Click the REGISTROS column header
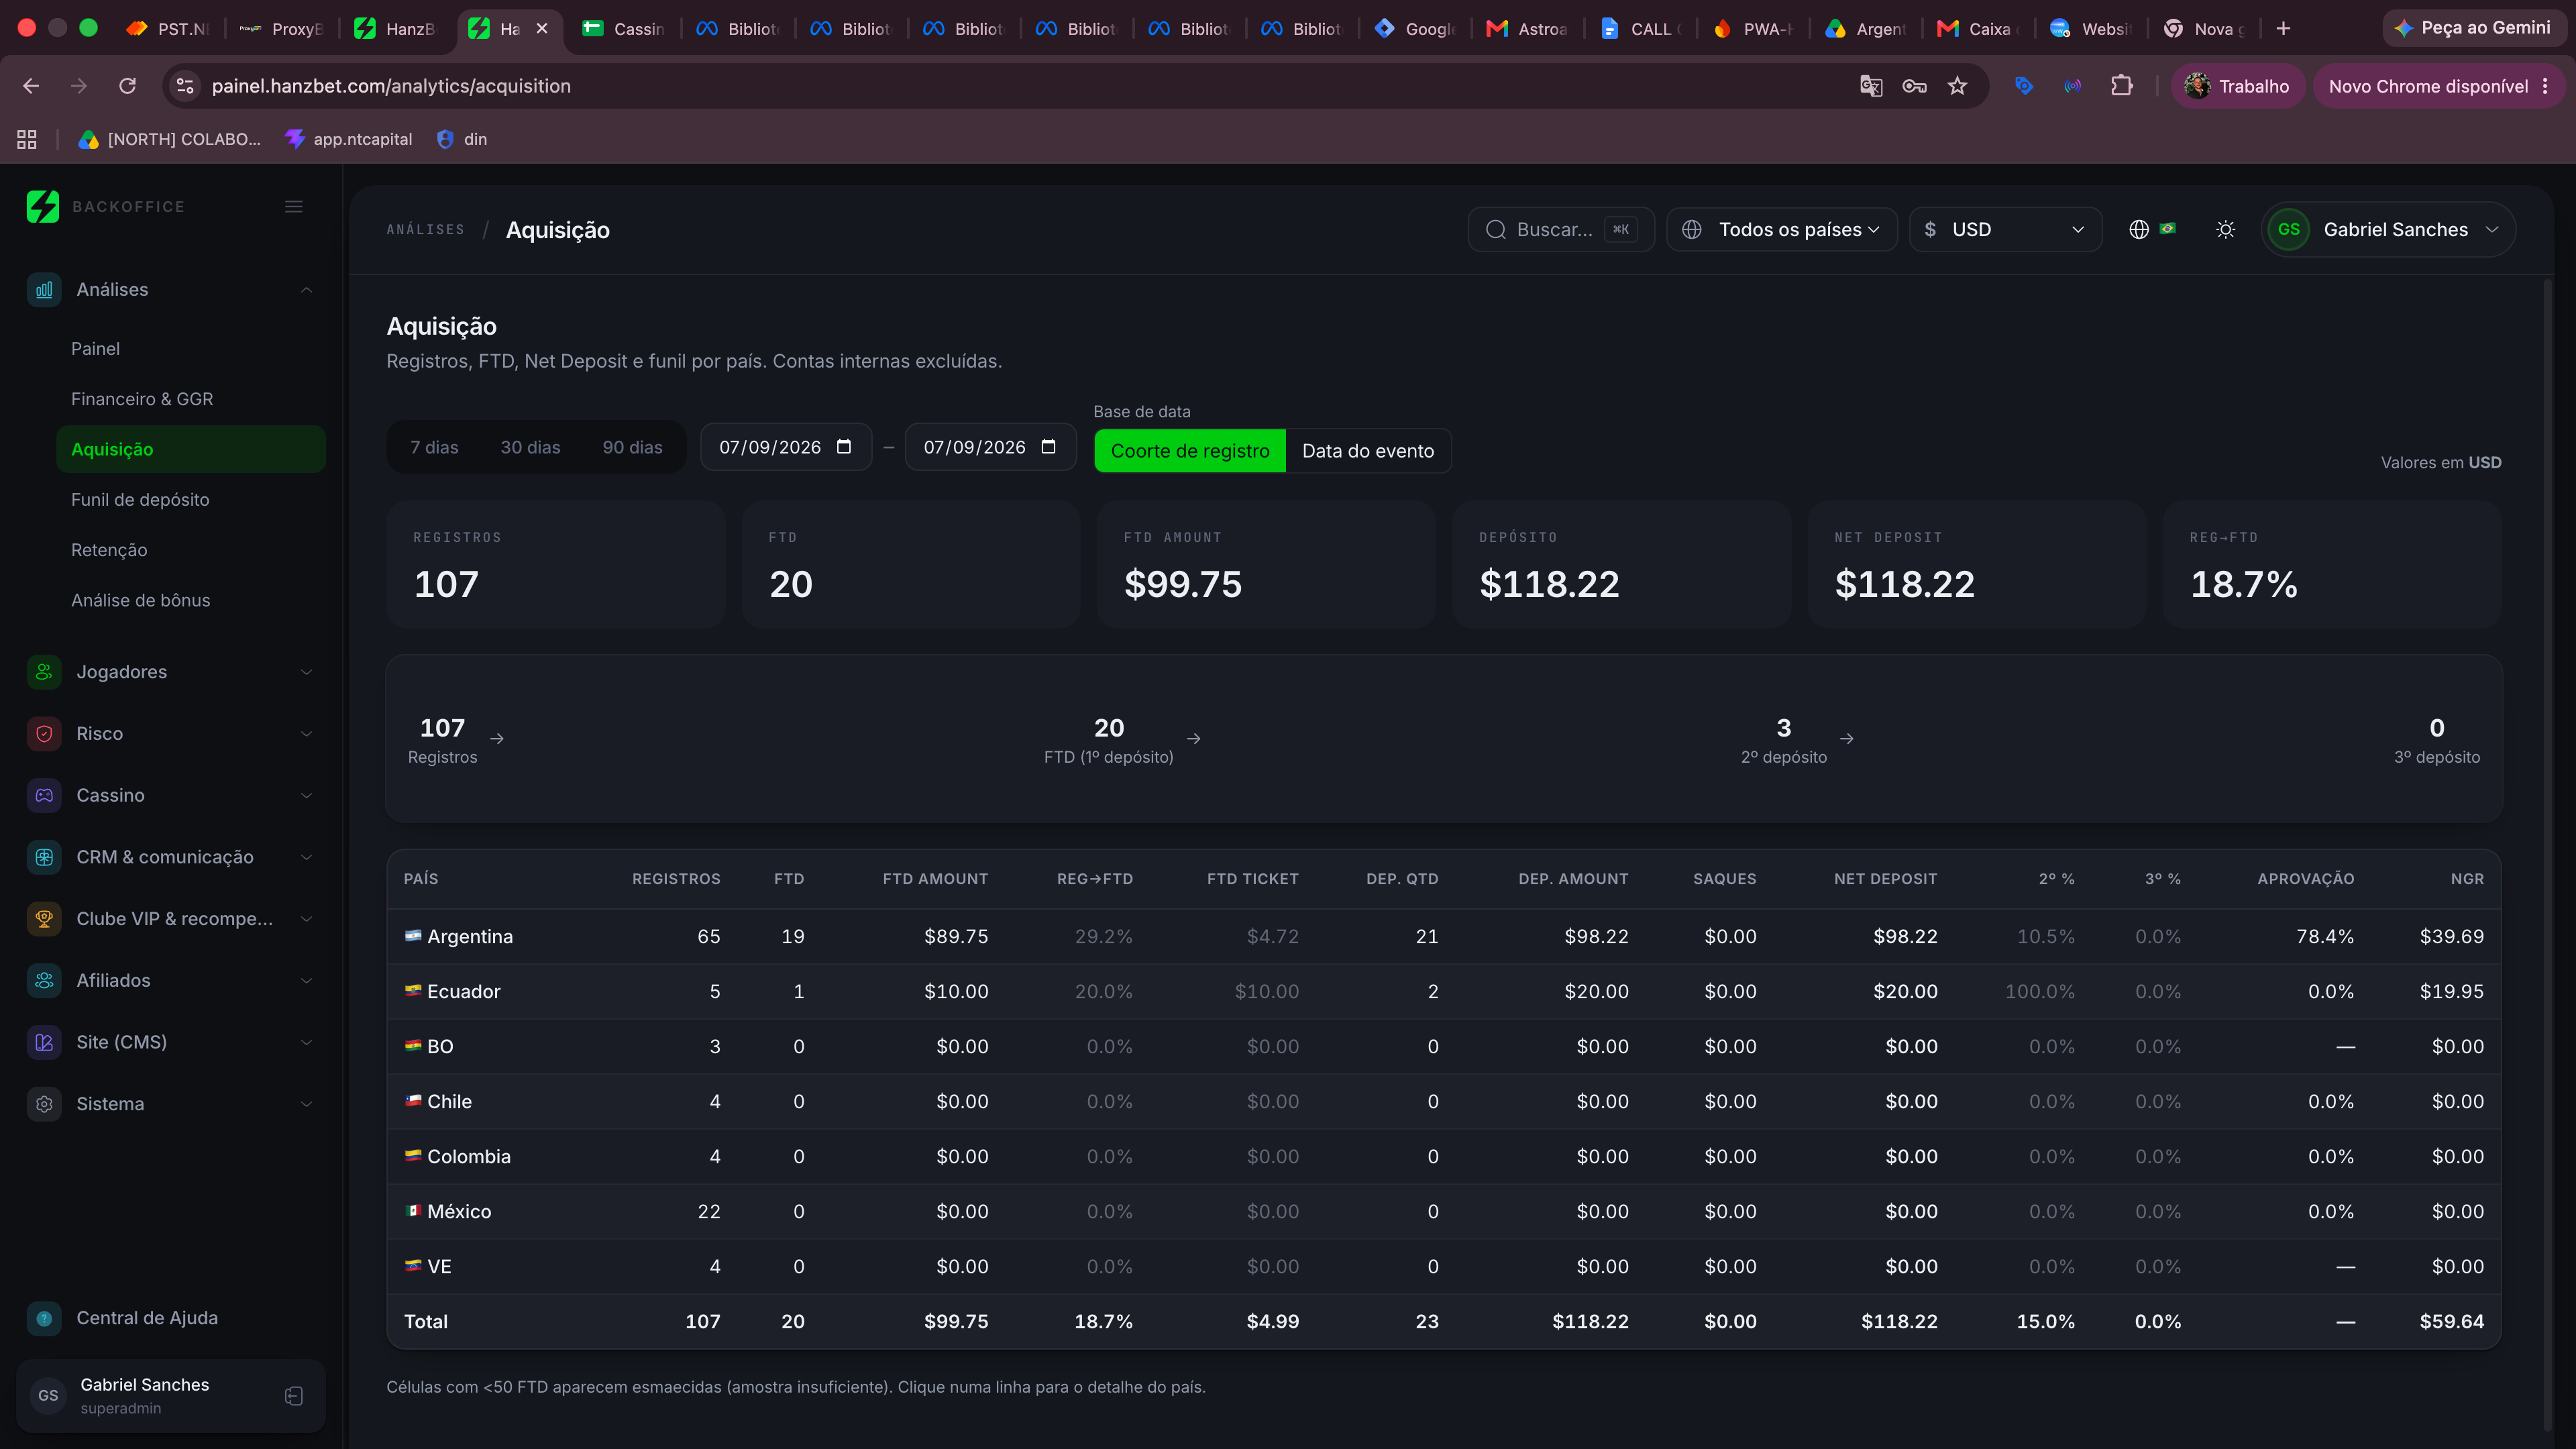2576x1449 pixels. point(676,879)
